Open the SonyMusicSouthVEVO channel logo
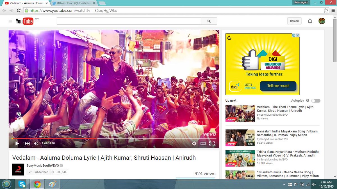 click(18, 169)
